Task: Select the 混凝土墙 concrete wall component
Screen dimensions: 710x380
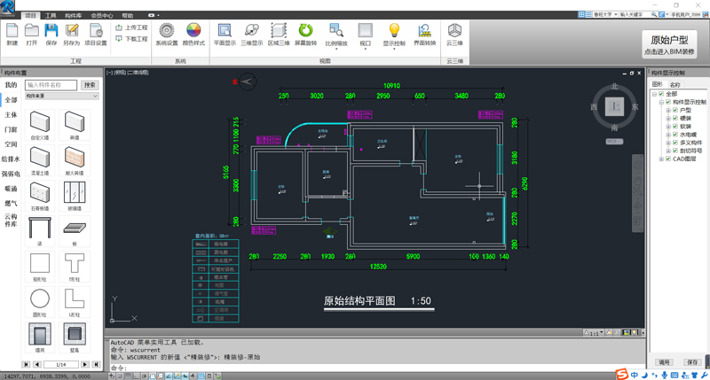Action: pos(40,161)
